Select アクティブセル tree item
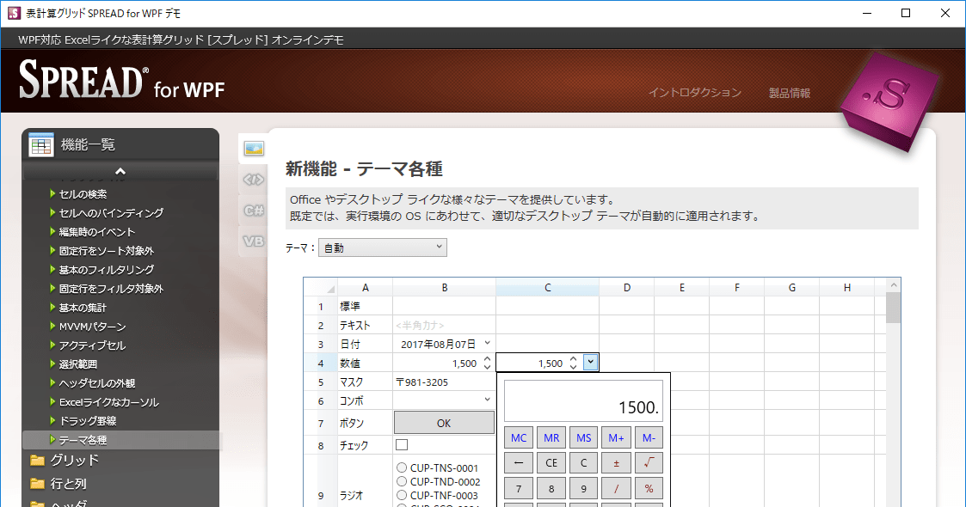 pyautogui.click(x=92, y=345)
